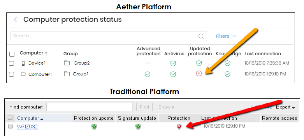Click the Advanced protection shield for Computer1
The height and width of the screenshot is (140, 304).
click(148, 74)
